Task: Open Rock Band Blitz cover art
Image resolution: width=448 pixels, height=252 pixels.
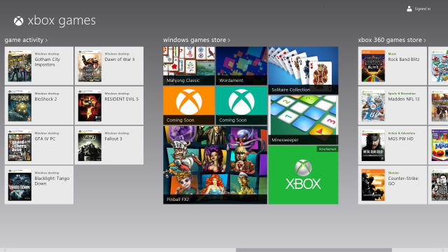Action: coord(373,66)
